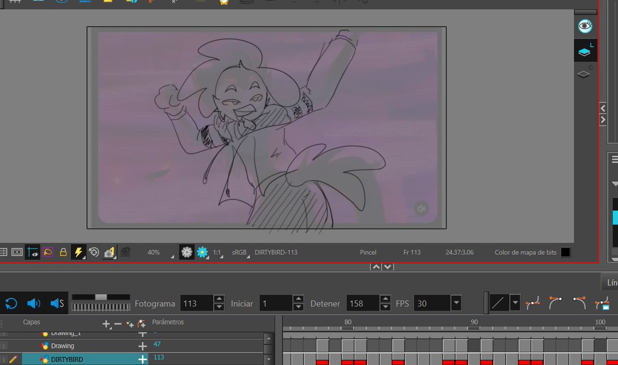The width and height of the screenshot is (618, 365).
Task: Click the down chevron expand button below camera view
Action: point(388,267)
